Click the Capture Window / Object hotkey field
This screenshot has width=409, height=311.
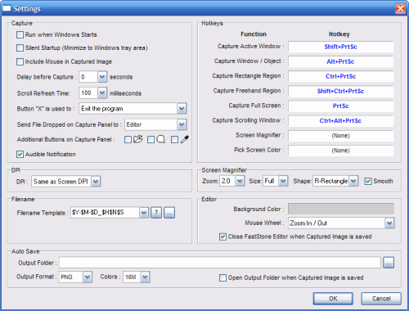click(341, 61)
